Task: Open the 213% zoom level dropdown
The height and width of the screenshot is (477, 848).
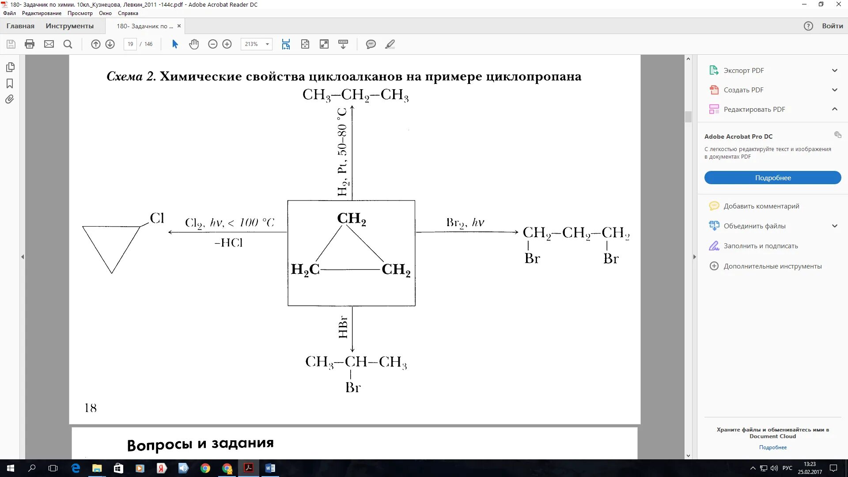Action: 267,44
